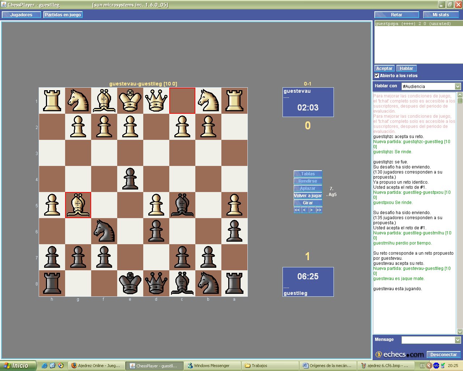Screen dimensions: 463x371
Task: Click the echecs.com logo
Action: [x=400, y=354]
